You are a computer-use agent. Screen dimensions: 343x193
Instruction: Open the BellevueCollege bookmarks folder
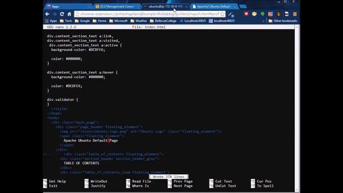pyautogui.click(x=163, y=21)
